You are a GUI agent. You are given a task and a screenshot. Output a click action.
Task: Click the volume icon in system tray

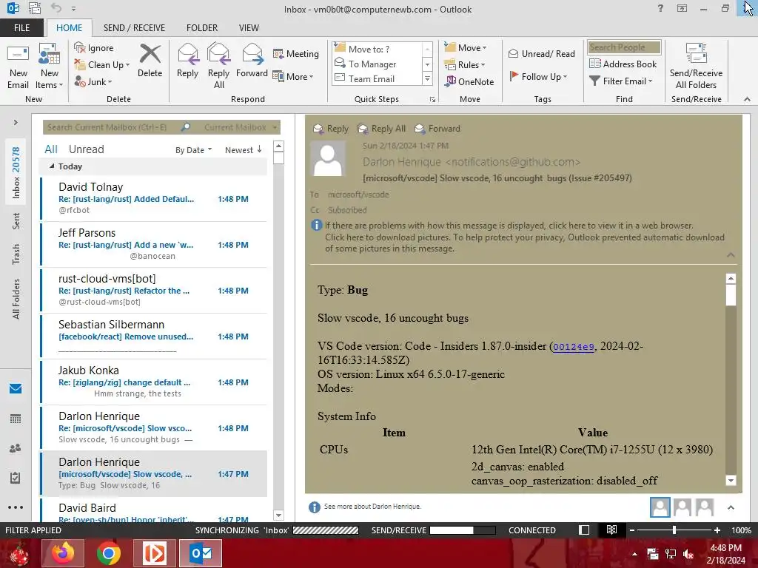pos(688,554)
